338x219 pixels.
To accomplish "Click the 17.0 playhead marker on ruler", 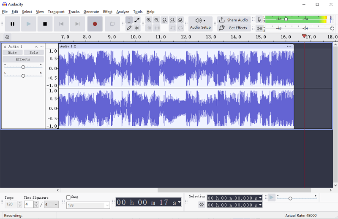I will (x=304, y=36).
